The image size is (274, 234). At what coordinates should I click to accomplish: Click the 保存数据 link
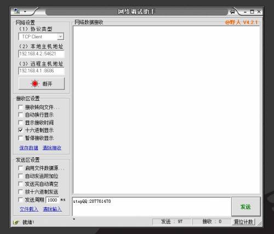[x=28, y=147]
